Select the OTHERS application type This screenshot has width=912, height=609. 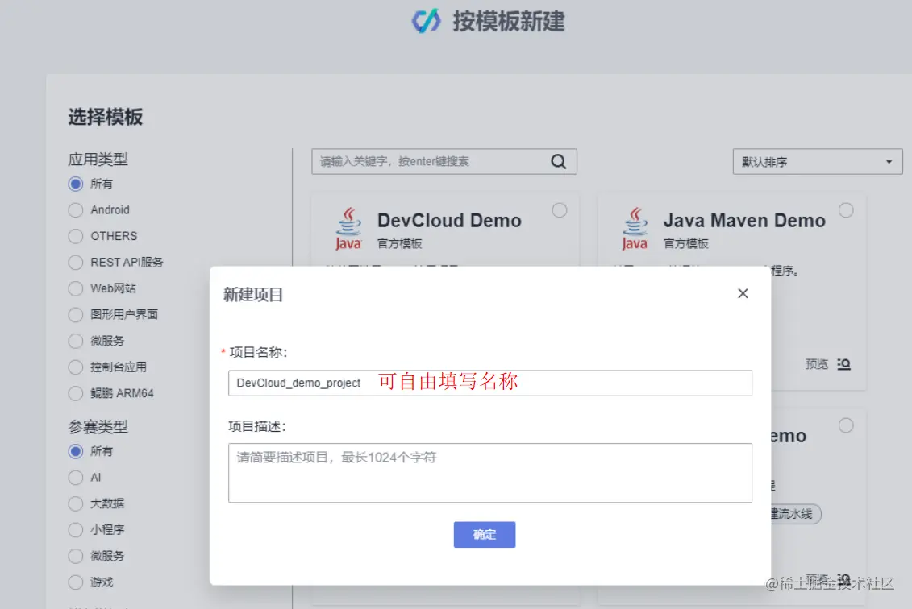pos(76,237)
